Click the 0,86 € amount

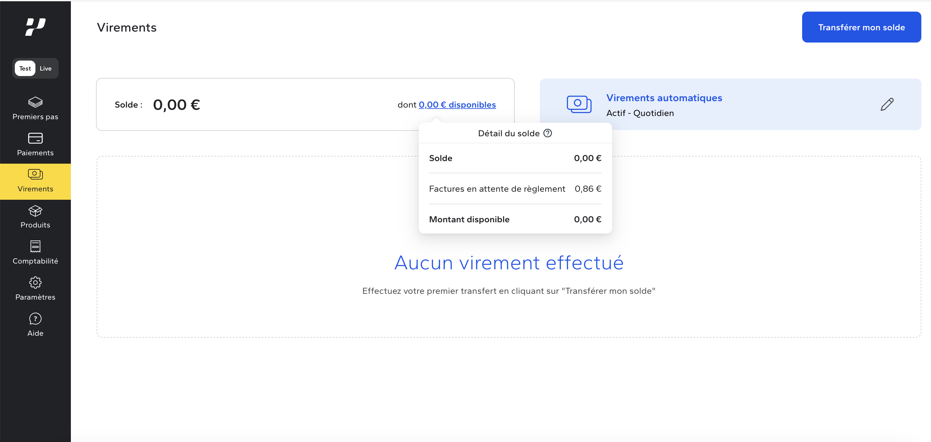[588, 189]
